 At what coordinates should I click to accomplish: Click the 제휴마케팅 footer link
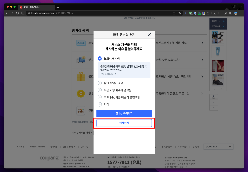[182, 147]
